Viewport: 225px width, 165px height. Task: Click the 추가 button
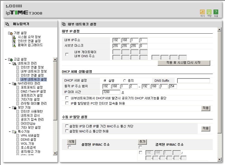142,142
